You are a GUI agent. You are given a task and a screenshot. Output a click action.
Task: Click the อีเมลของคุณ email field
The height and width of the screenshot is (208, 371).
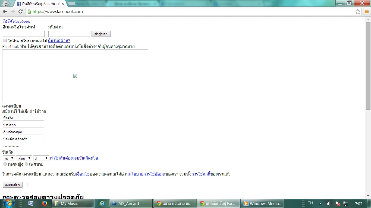coord(23,132)
